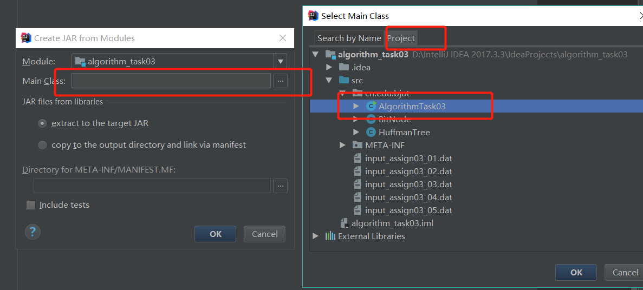
Task: Click file icon of input_assign03_05.dat
Action: point(358,210)
